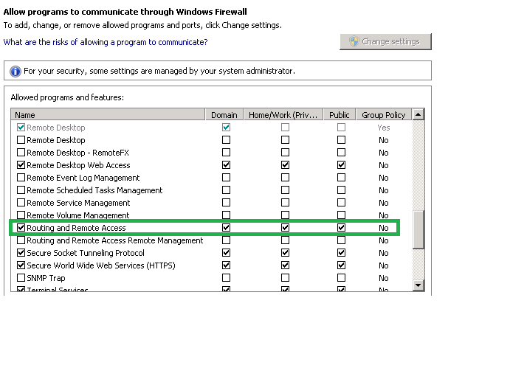Sort list by the Name column header
The height and width of the screenshot is (382, 510).
coord(108,115)
